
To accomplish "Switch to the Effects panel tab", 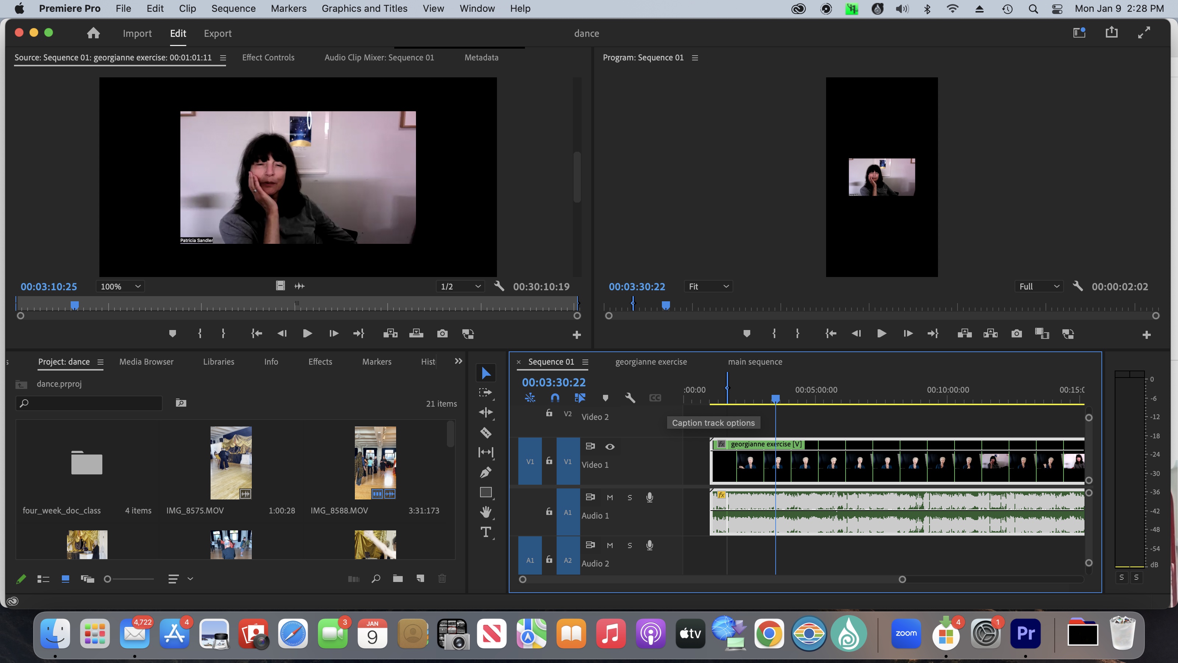I will coord(320,361).
